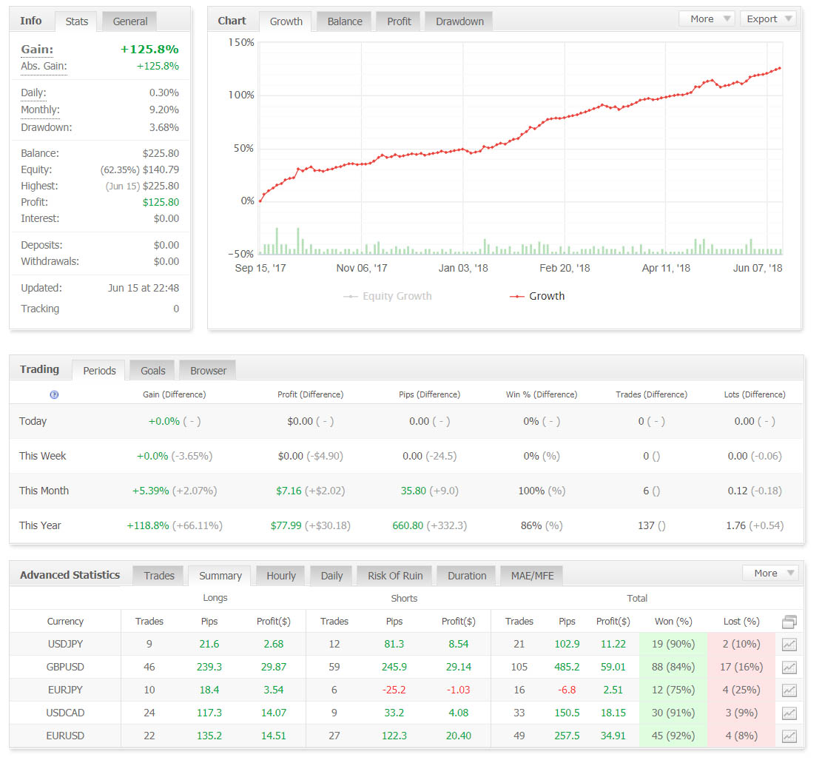Click the underlined Monthly: label

[x=40, y=110]
